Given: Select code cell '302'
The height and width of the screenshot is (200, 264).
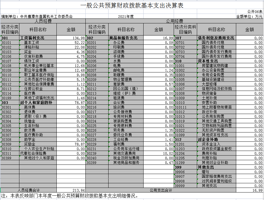Looking at the screenshot, I should pyautogui.click(x=97, y=38).
